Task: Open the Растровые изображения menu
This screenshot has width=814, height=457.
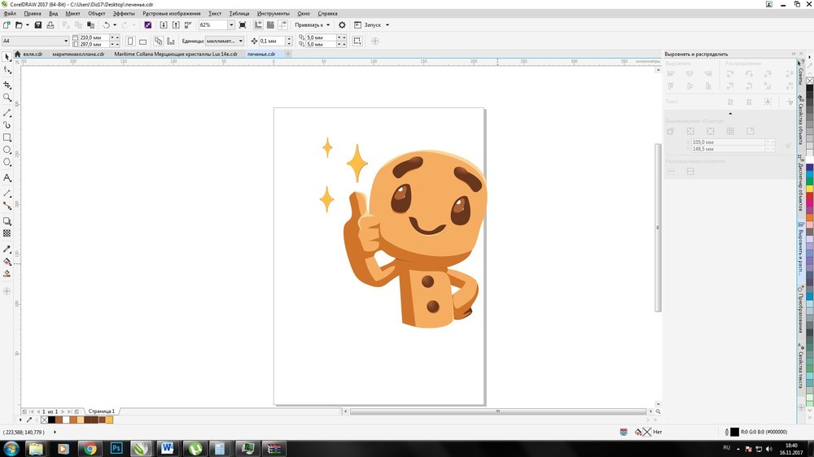Action: 171,14
